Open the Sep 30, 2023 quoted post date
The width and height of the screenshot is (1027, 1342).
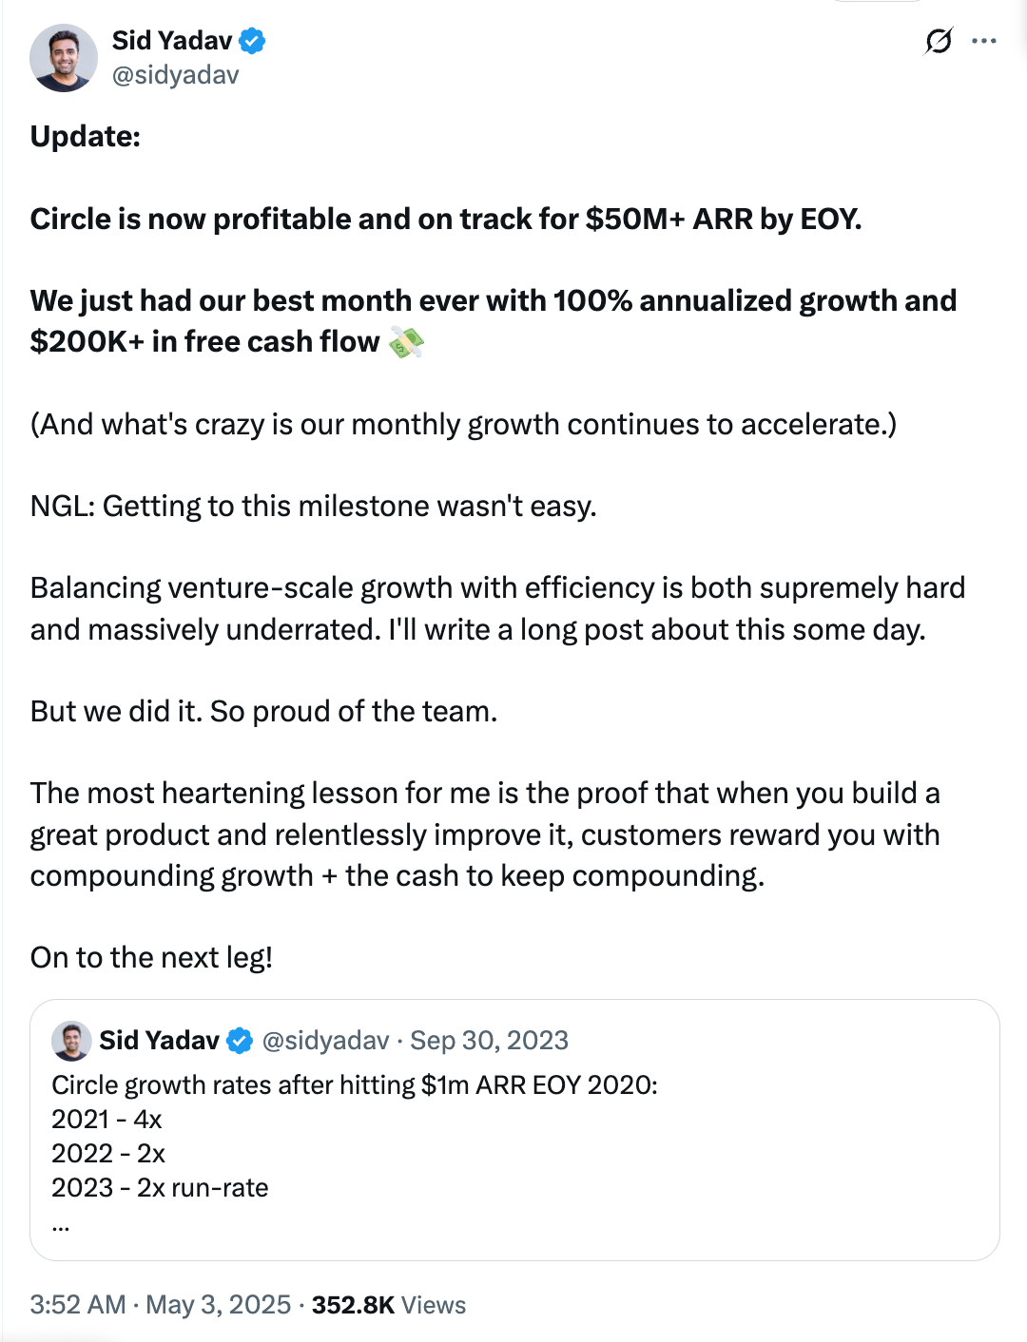(x=489, y=1041)
